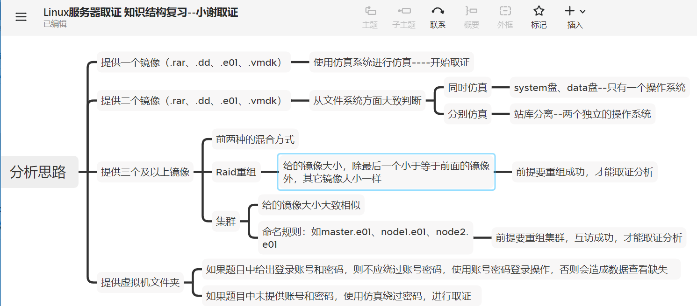The height and width of the screenshot is (306, 697).
Task: Click the 子主题 subtopic tool icon
Action: pos(404,11)
